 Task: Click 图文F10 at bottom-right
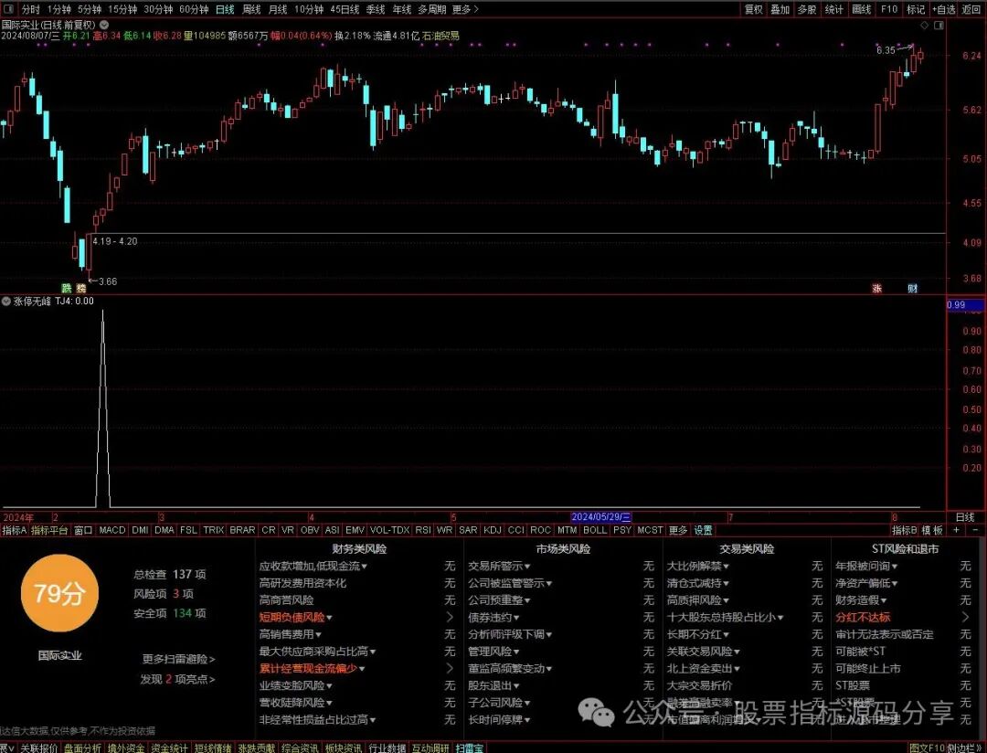click(928, 748)
